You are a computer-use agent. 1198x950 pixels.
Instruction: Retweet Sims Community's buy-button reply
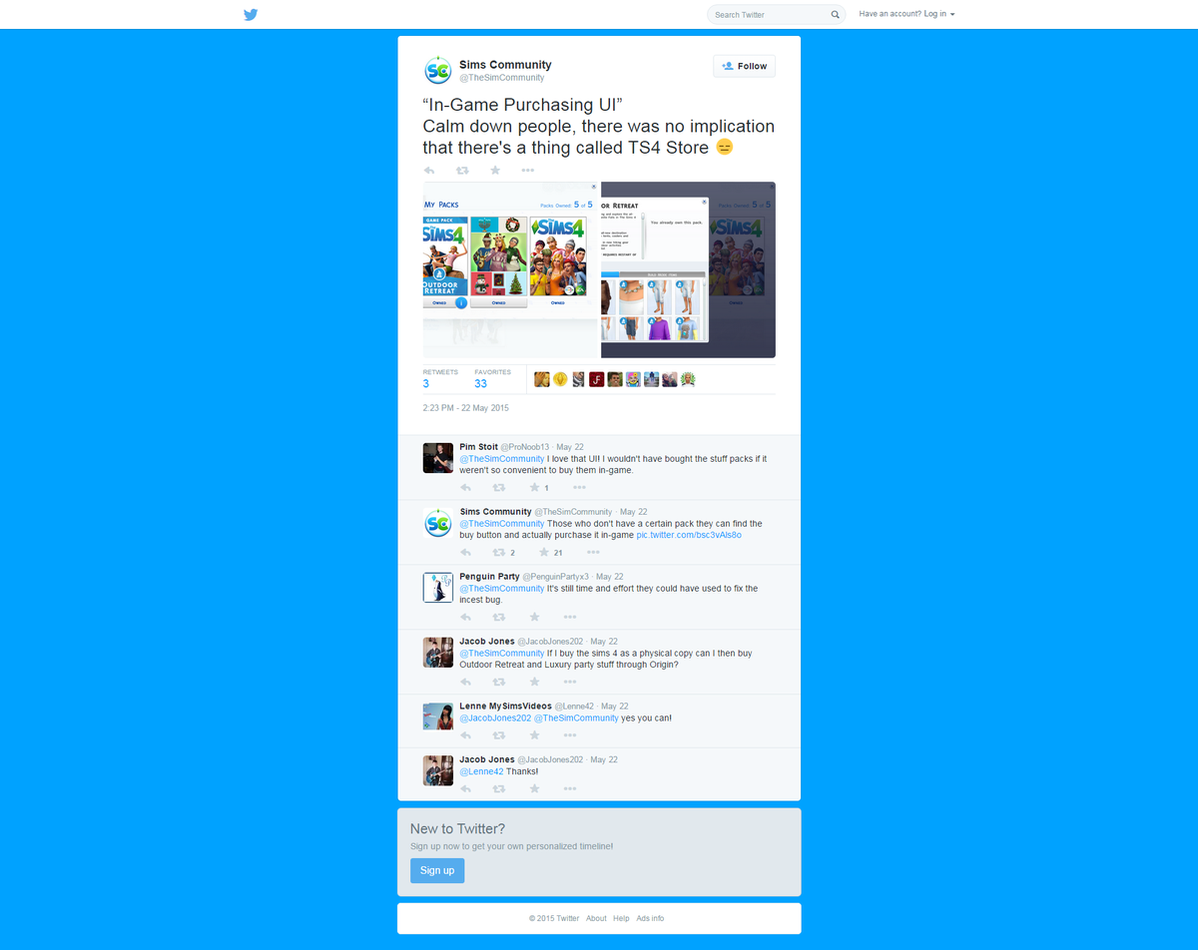(x=499, y=552)
